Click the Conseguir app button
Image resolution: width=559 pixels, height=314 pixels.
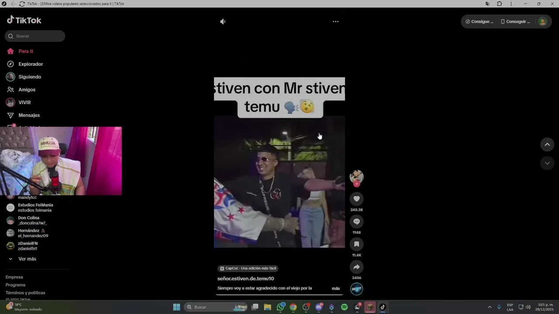[515, 21]
